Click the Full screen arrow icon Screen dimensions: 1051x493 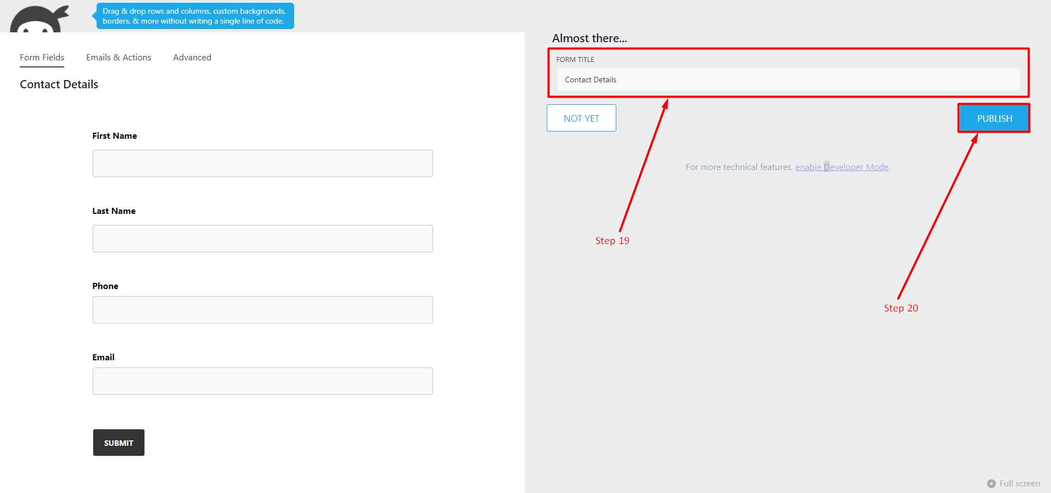(x=991, y=484)
